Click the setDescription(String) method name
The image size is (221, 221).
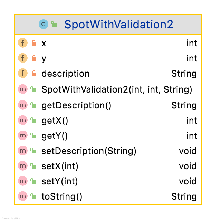tap(89, 151)
